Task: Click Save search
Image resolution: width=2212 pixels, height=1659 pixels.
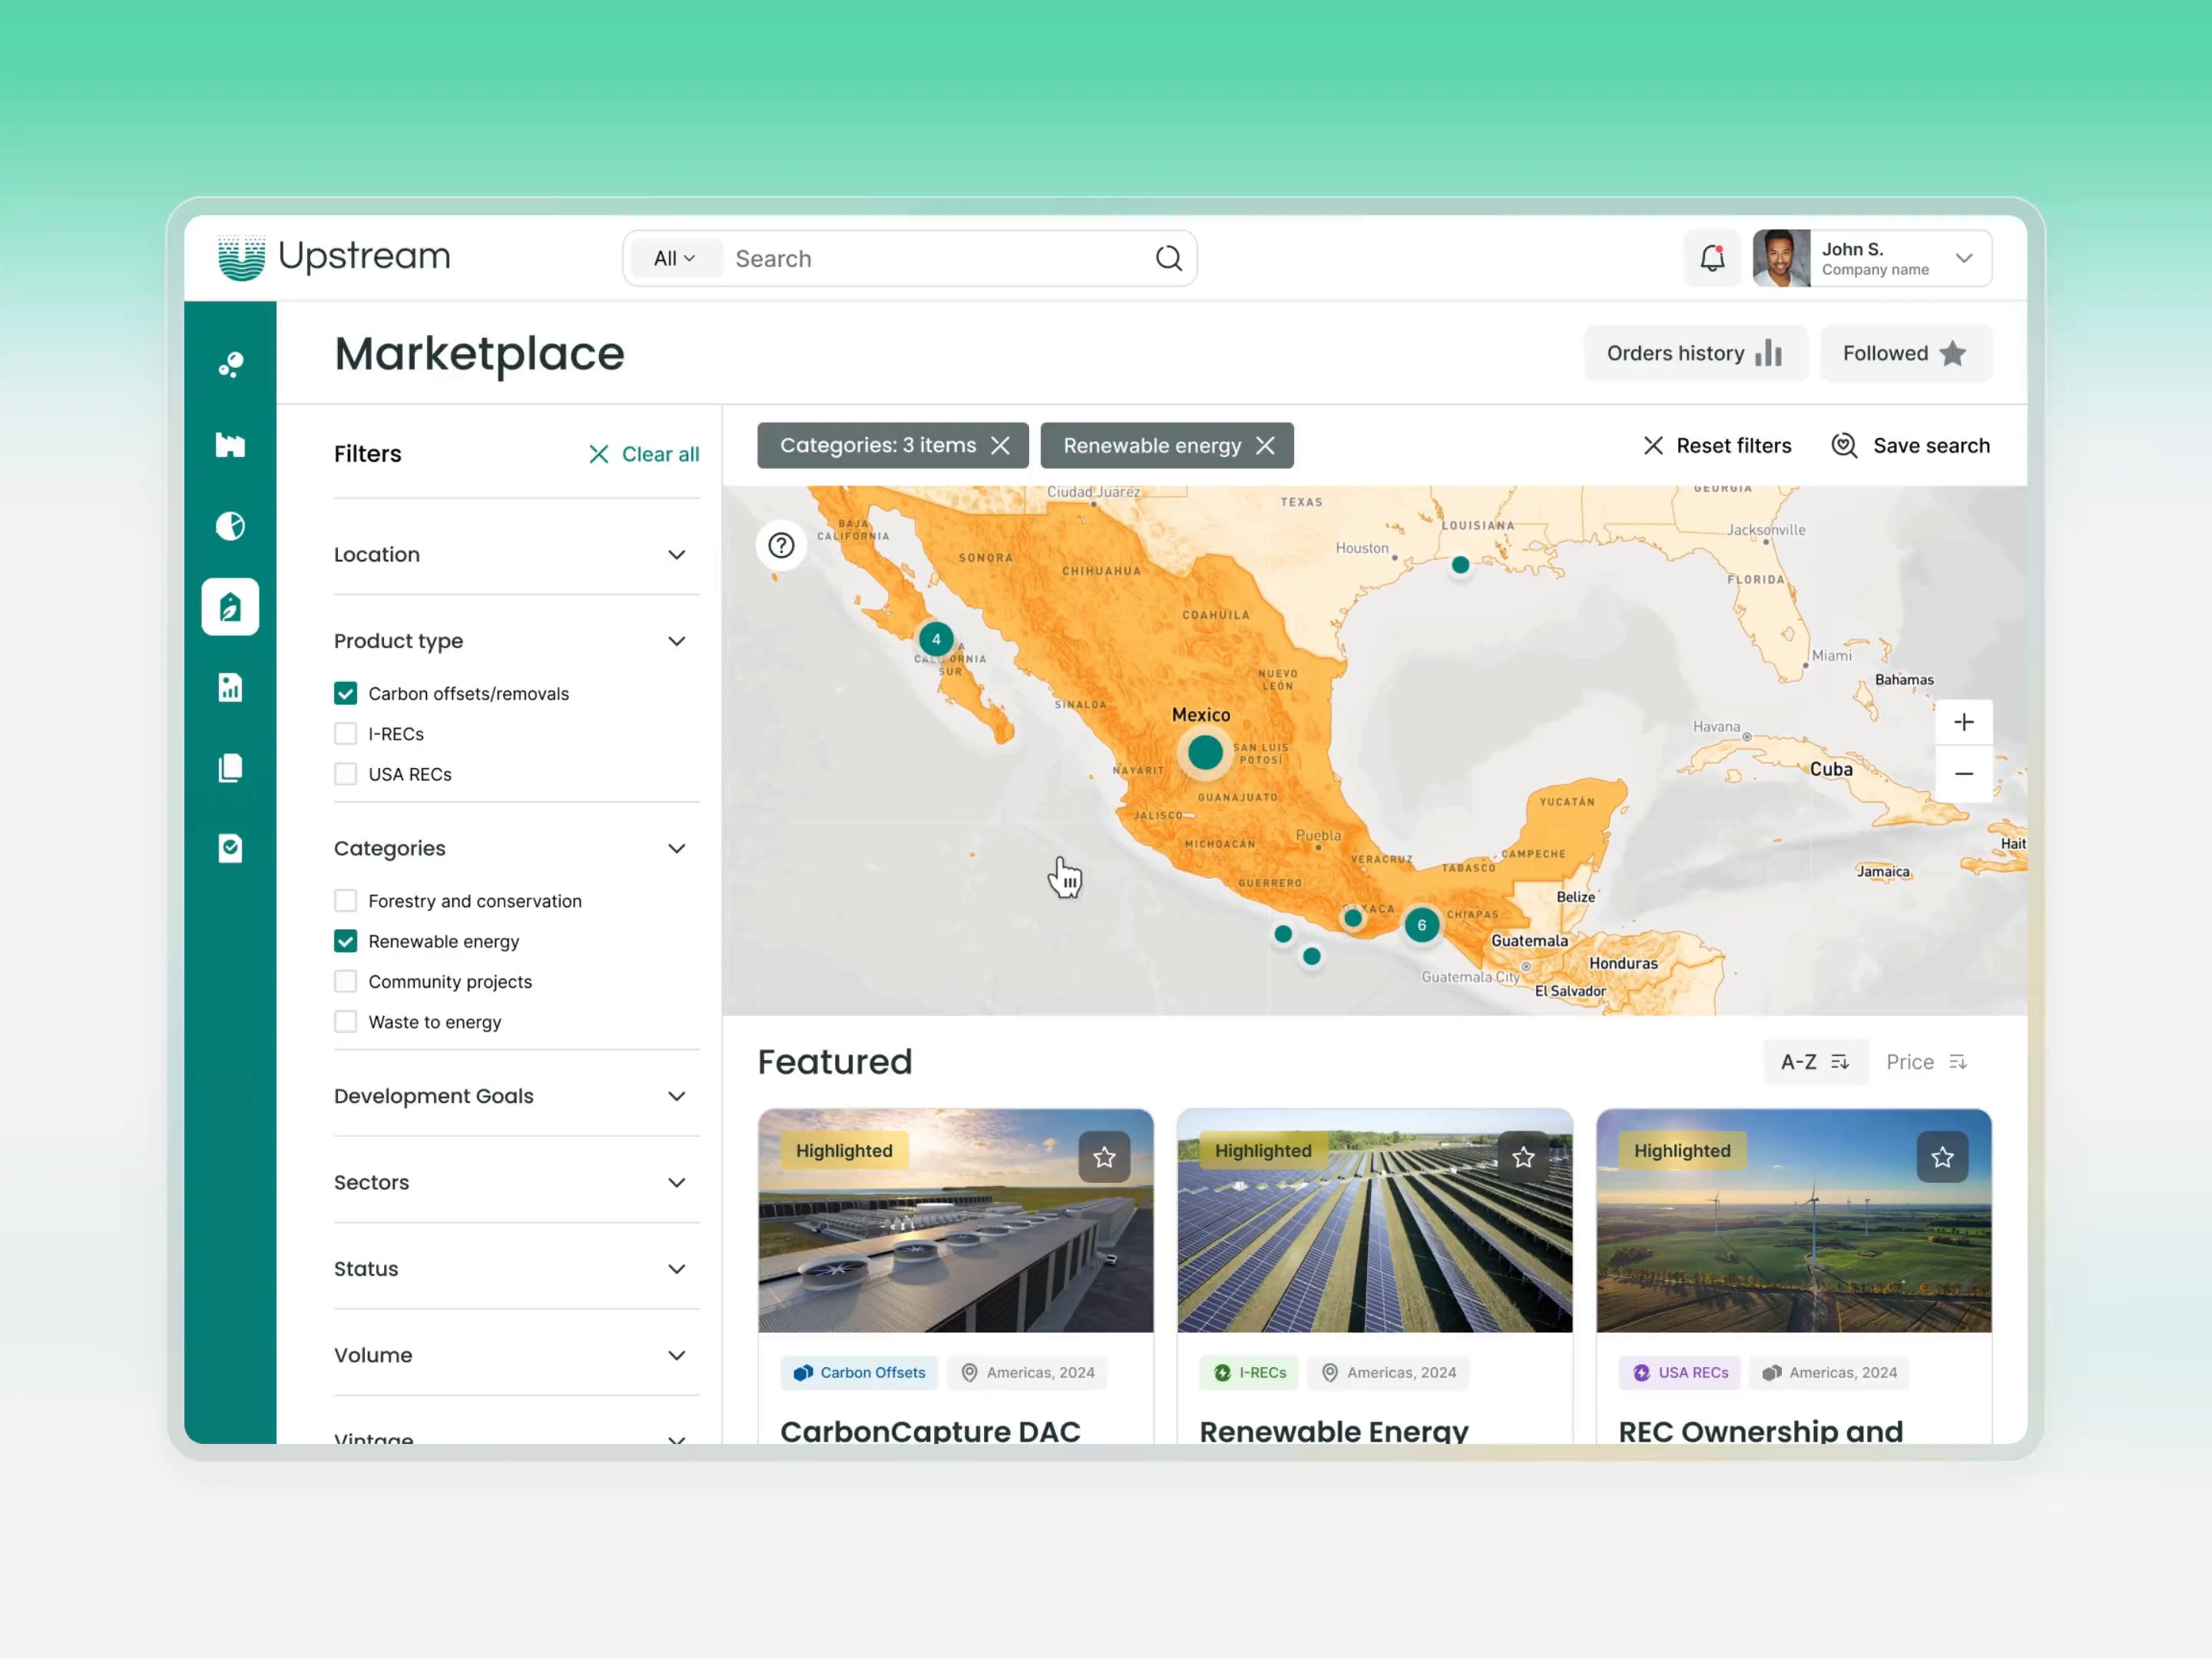Action: tap(1910, 445)
